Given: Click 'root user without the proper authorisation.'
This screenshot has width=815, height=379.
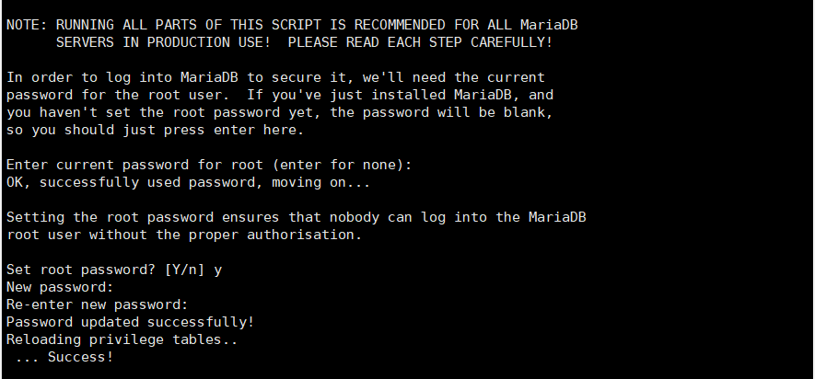Looking at the screenshot, I should click(184, 235).
